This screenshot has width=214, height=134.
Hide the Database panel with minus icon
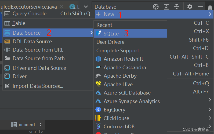200,7
